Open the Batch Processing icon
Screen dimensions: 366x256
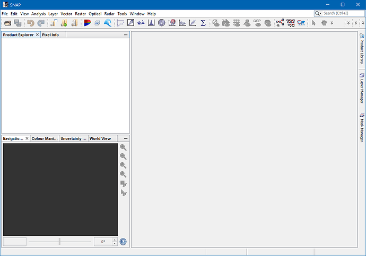click(291, 23)
